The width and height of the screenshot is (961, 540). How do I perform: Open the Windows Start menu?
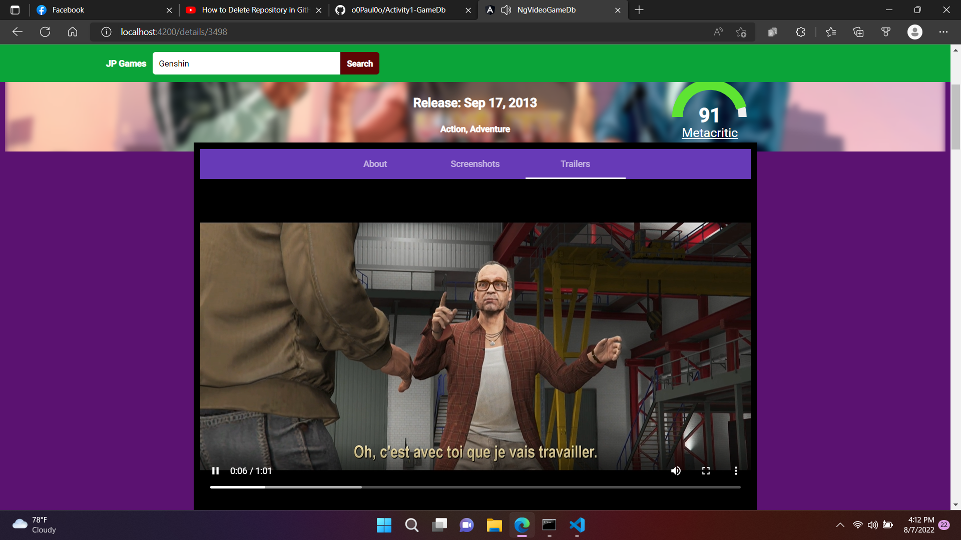click(384, 525)
